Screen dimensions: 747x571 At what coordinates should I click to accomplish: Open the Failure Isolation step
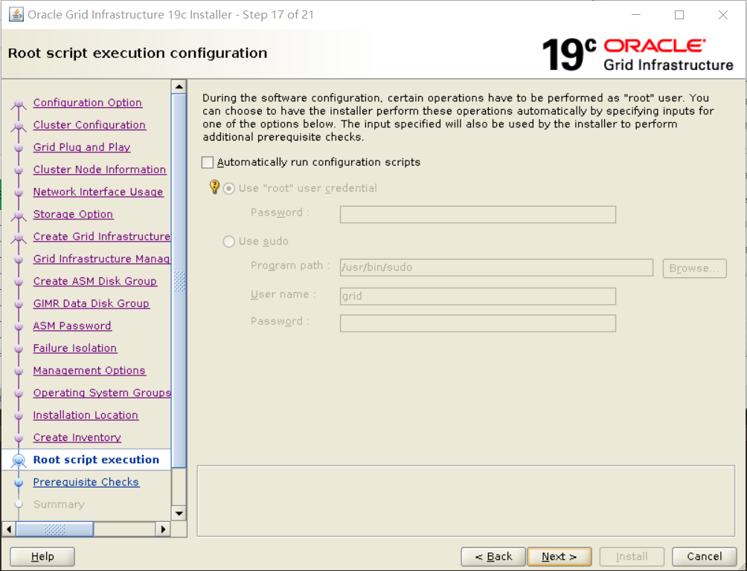point(75,348)
